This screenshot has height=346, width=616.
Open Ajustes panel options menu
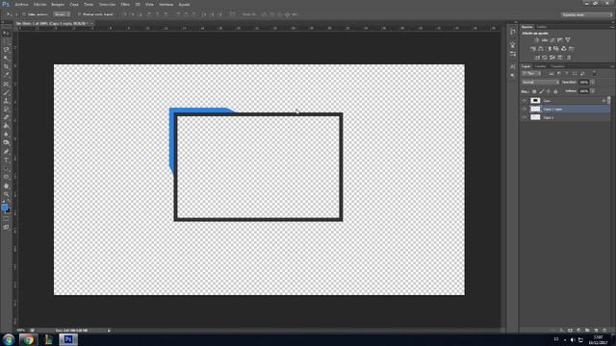(x=612, y=27)
